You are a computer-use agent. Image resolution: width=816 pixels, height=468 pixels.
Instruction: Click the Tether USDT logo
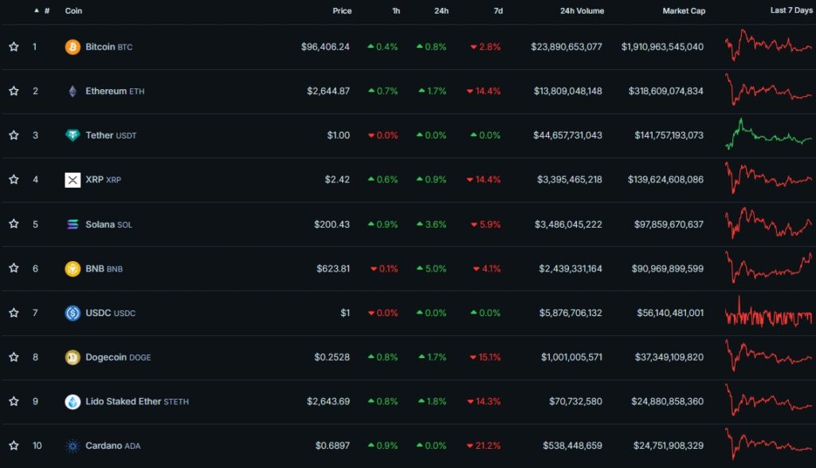73,135
